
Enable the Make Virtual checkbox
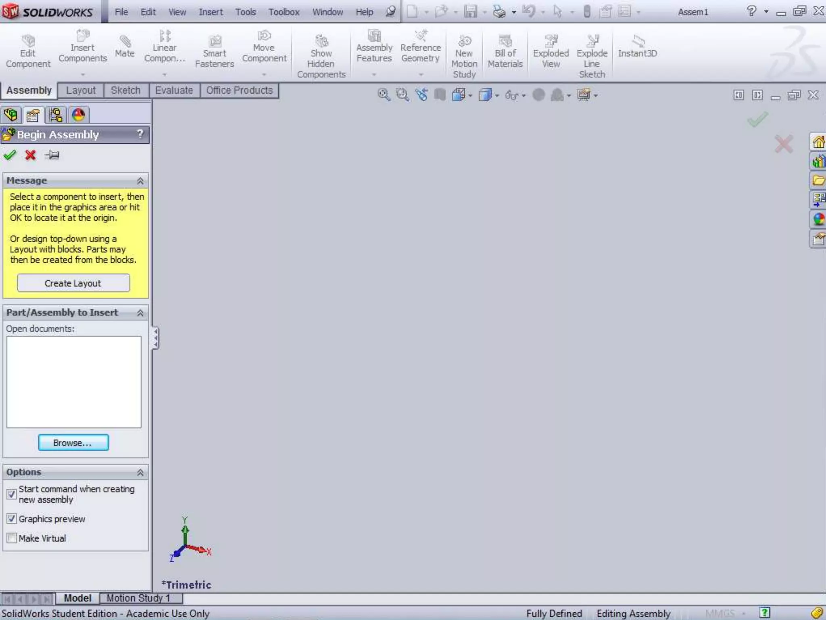(x=12, y=538)
